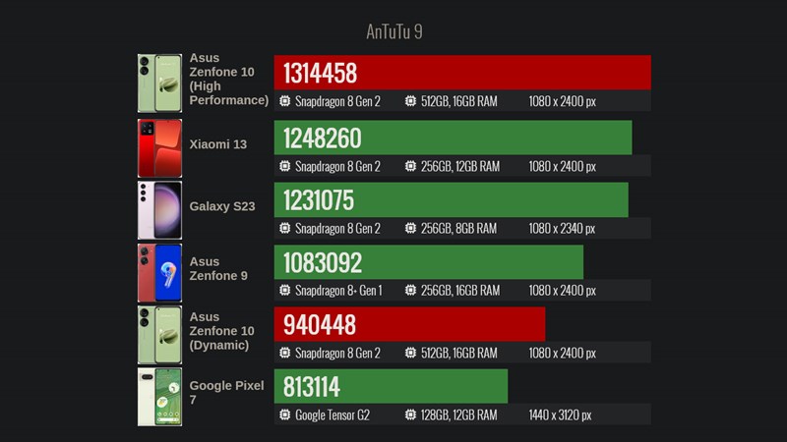Click the Snapdragon 8+ Gen 1 text
Viewport: 787px width, 442px height.
pos(338,291)
